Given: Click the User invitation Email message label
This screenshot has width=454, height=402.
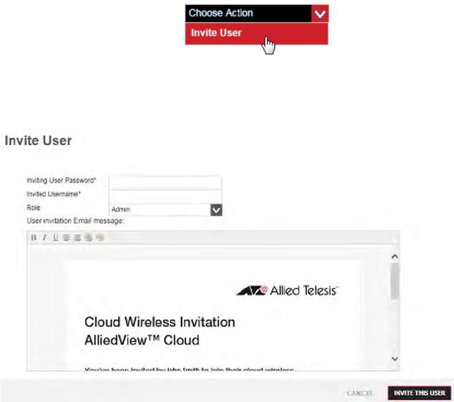Looking at the screenshot, I should tap(75, 221).
